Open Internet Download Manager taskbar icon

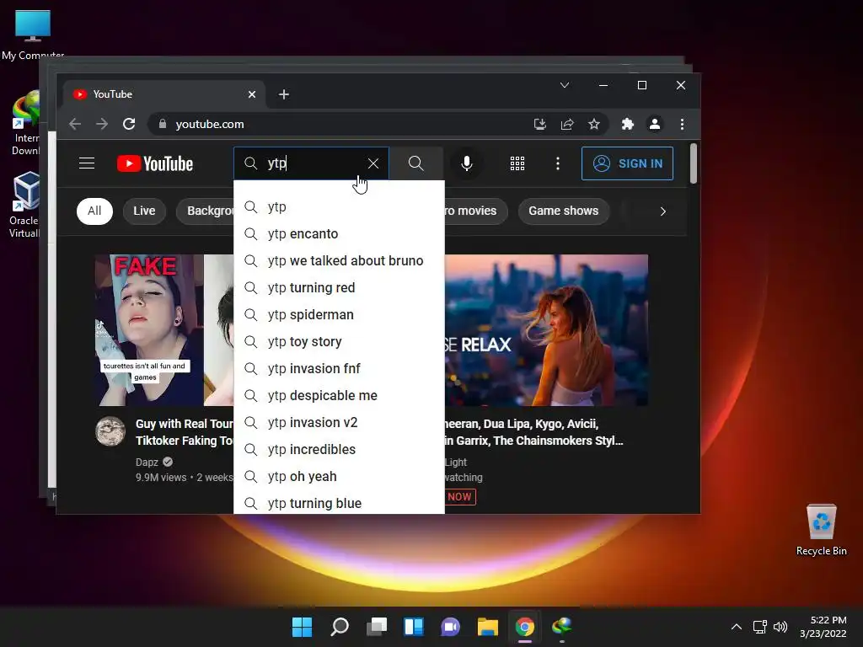[562, 627]
